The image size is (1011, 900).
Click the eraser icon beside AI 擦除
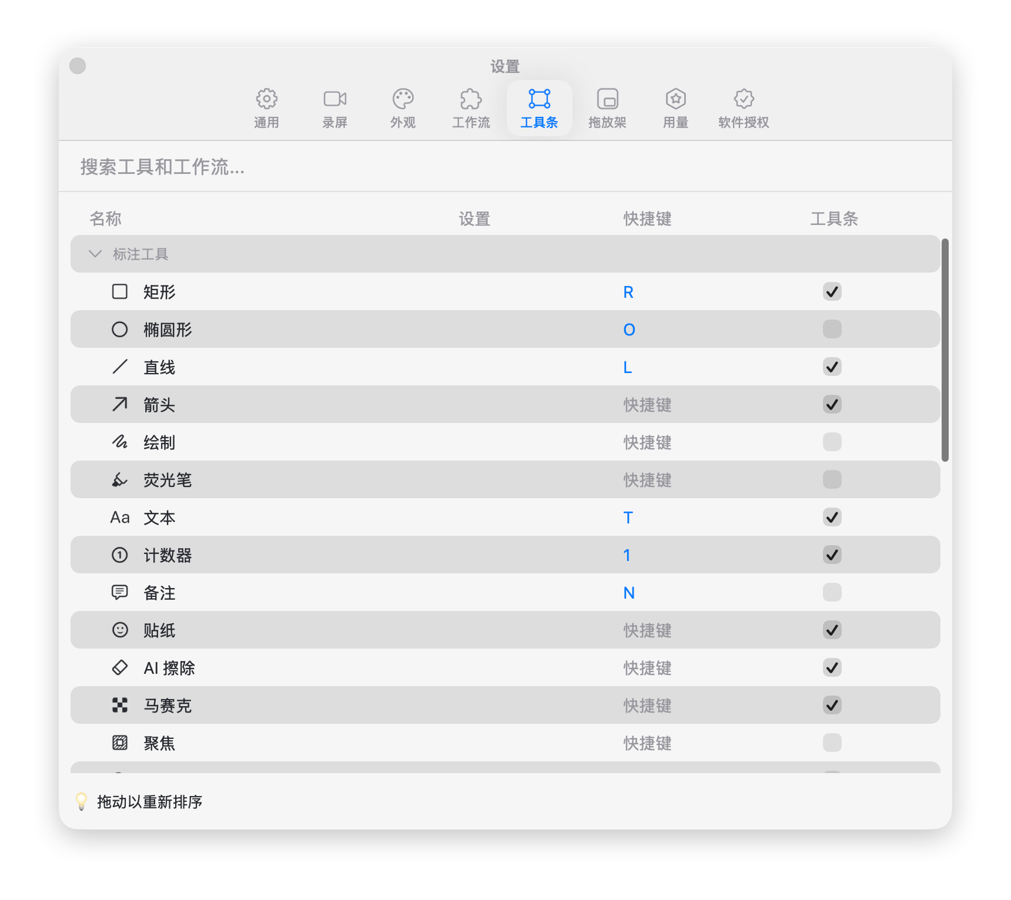pos(120,668)
